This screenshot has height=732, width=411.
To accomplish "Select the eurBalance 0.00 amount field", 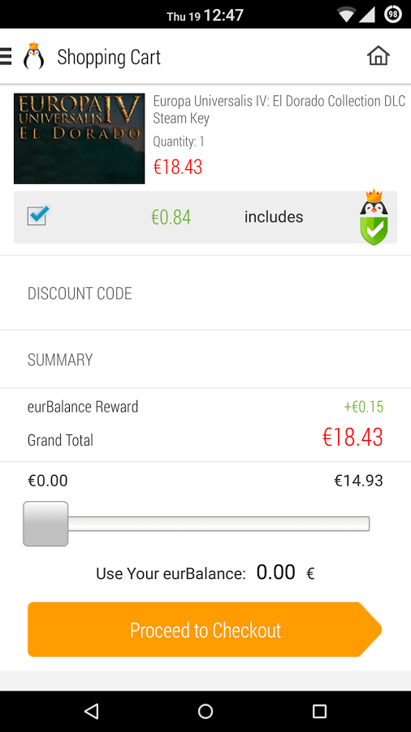I will 276,573.
